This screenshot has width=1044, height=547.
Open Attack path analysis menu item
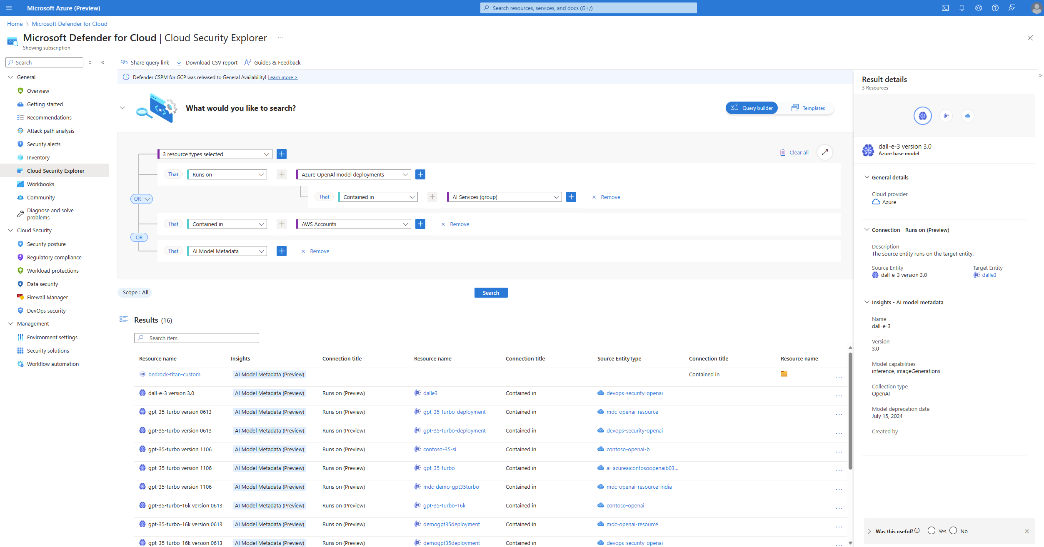[50, 131]
